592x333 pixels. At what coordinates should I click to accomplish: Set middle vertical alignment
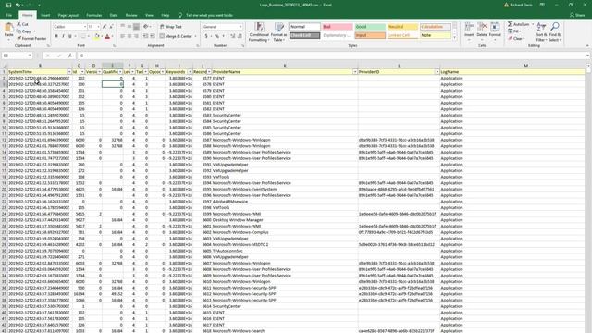coord(129,27)
